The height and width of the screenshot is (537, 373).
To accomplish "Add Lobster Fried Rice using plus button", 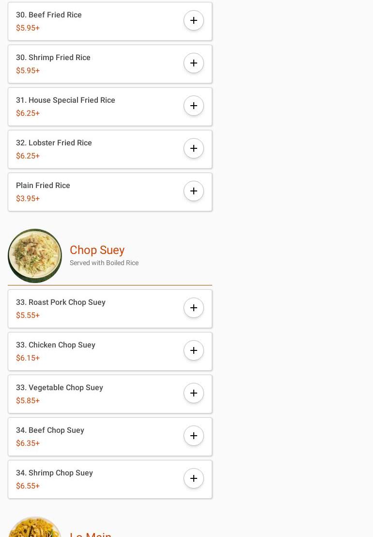I will [x=194, y=148].
